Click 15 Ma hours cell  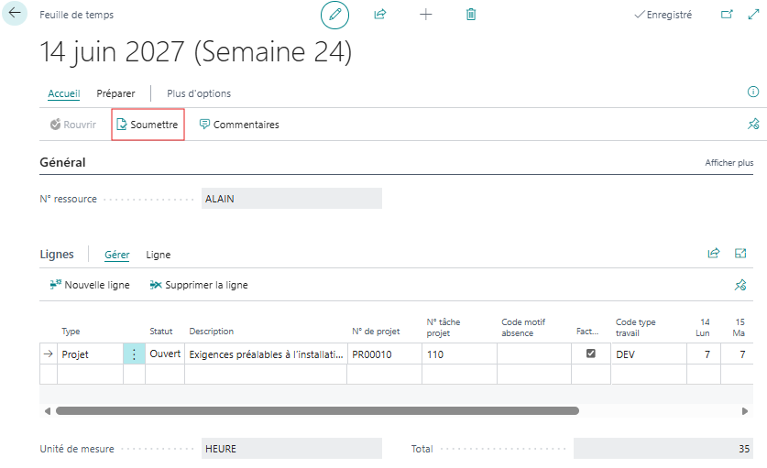[737, 354]
